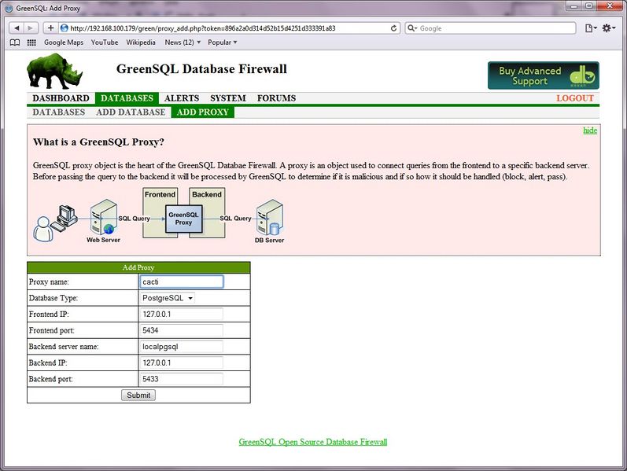
Task: Click the Frontend IP field
Action: point(182,315)
